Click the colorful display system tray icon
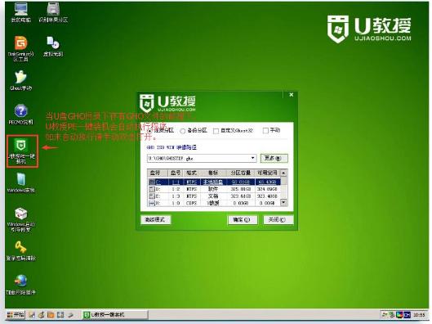432x324 pixels. (399, 315)
